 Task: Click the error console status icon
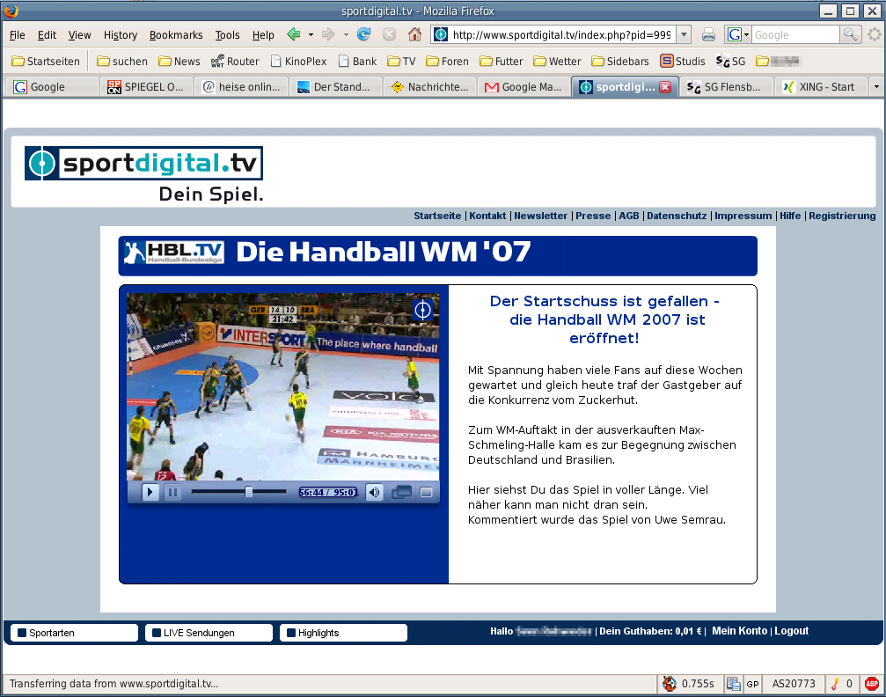[835, 684]
